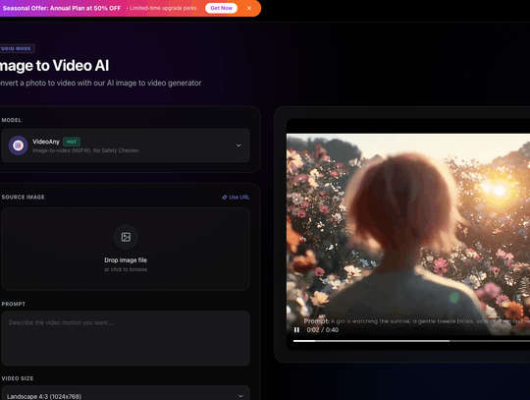
Task: Click the image upload icon
Action: 126,237
